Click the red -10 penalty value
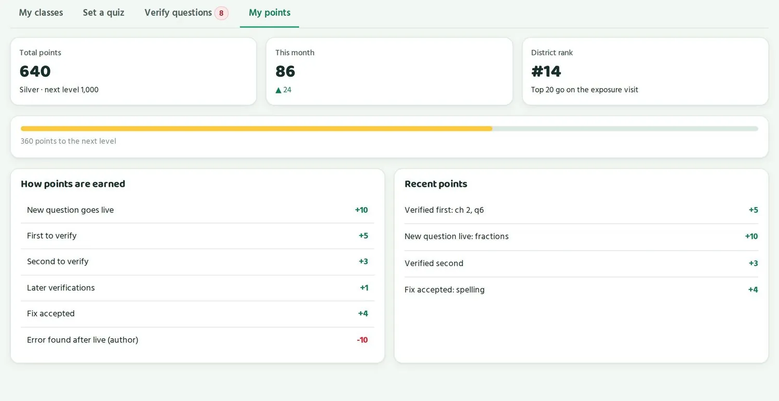This screenshot has height=401, width=779. pyautogui.click(x=362, y=340)
